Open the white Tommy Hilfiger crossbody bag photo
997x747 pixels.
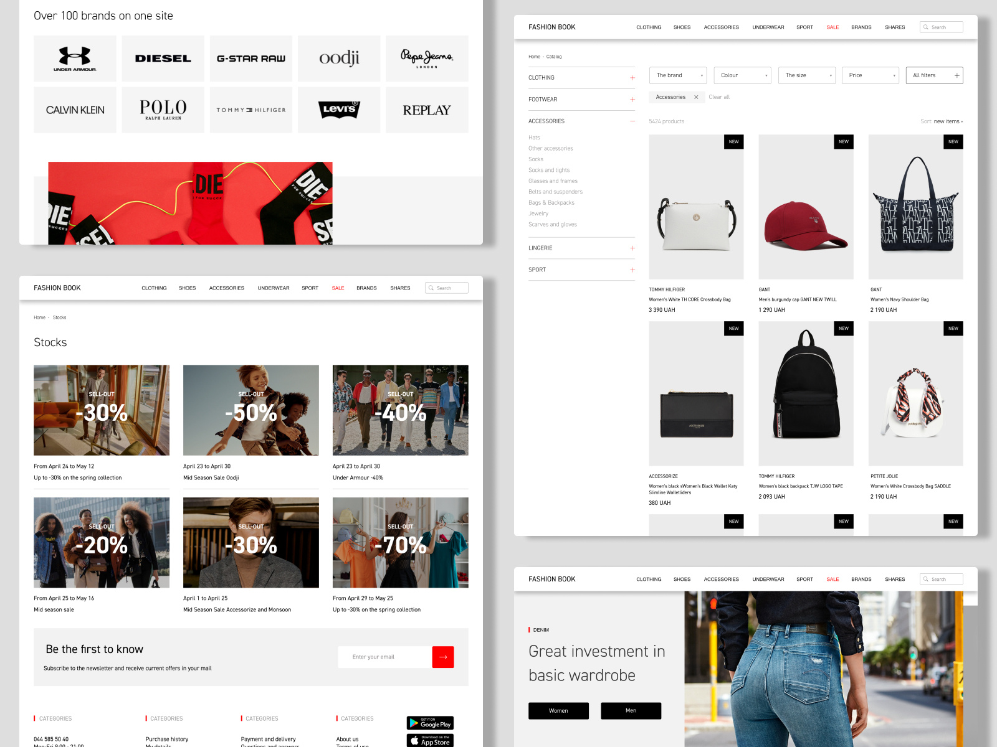[x=696, y=207]
